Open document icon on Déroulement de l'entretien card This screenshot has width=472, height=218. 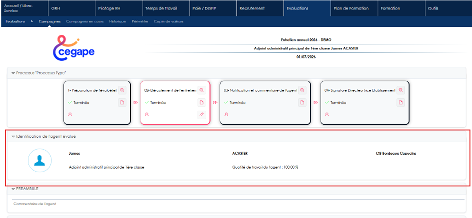(x=201, y=102)
